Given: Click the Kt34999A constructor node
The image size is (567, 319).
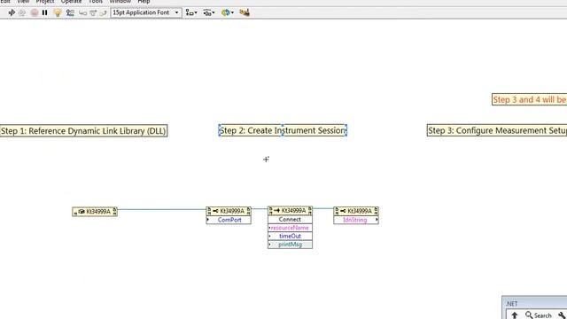Looking at the screenshot, I should pyautogui.click(x=95, y=212).
